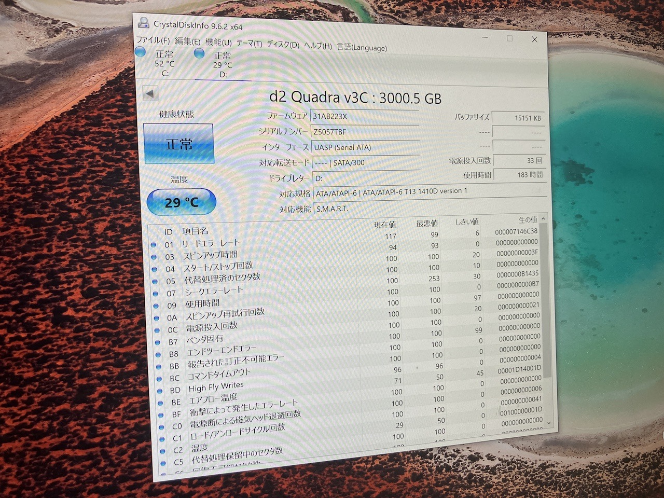Viewport: 664px width, 498px height.
Task: Click status dot of 05 代替処理済のセクタ数 row
Action: 155,281
